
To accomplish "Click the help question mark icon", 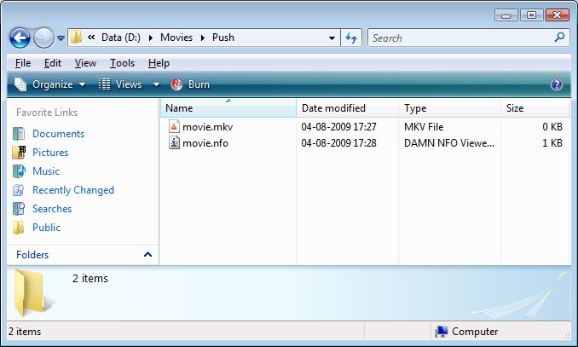I will click(x=557, y=84).
